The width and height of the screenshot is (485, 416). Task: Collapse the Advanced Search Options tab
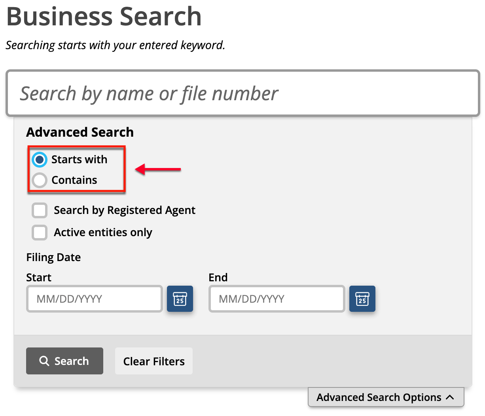[386, 397]
